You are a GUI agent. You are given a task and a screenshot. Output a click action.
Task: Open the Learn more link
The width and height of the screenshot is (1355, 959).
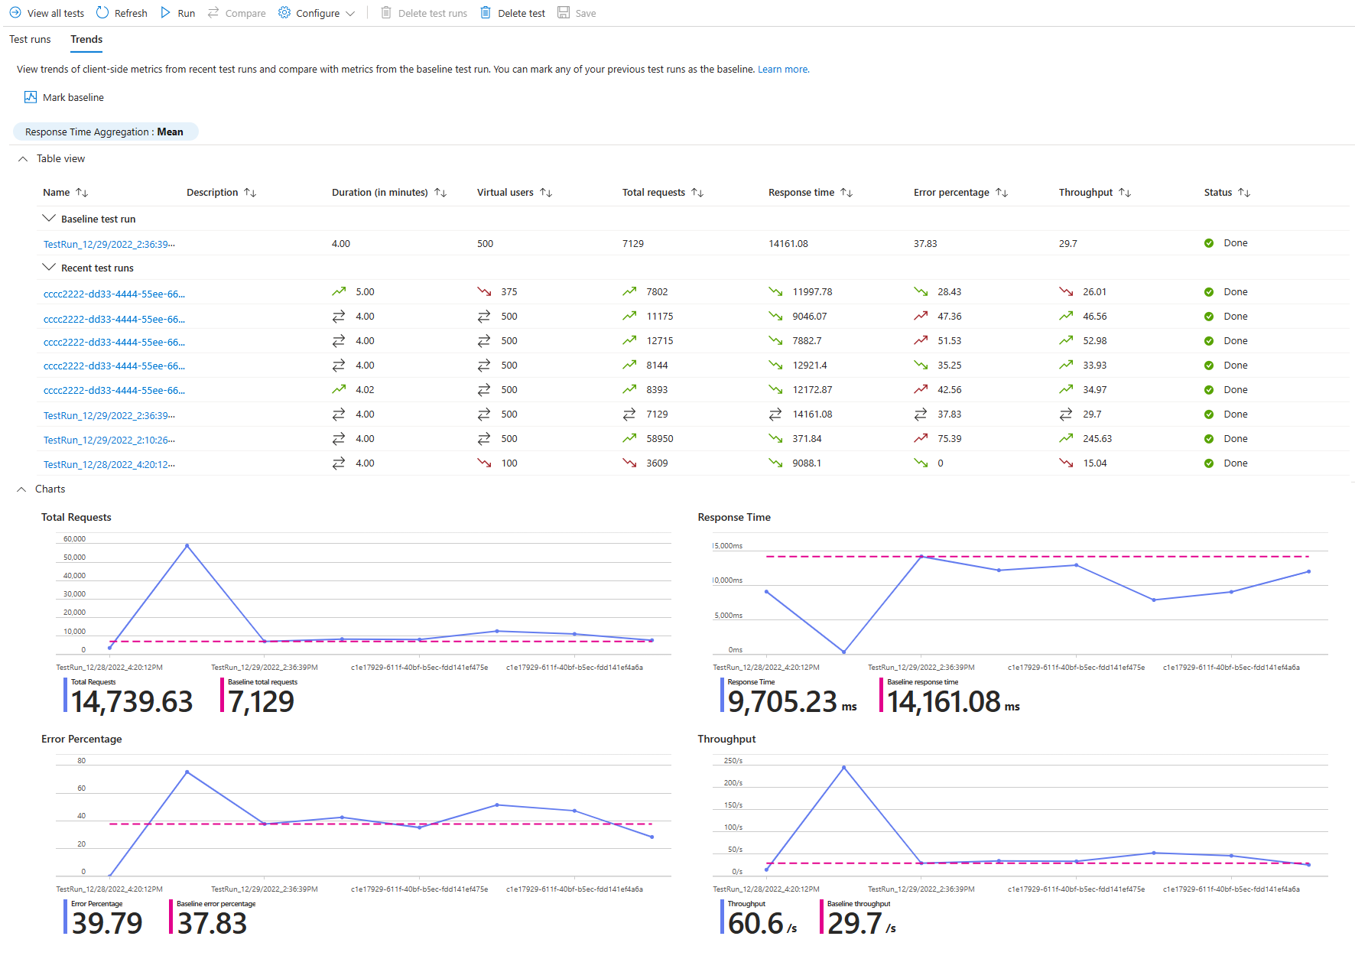[x=782, y=69]
